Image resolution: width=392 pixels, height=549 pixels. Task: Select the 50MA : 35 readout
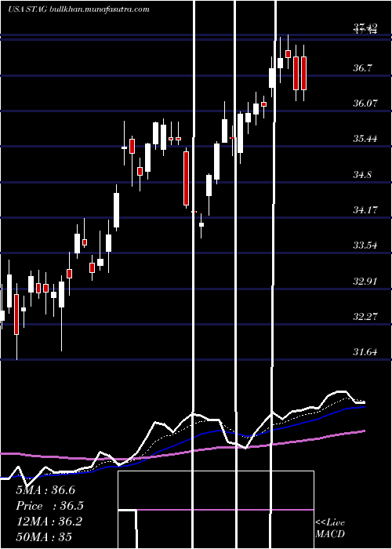pos(44,536)
